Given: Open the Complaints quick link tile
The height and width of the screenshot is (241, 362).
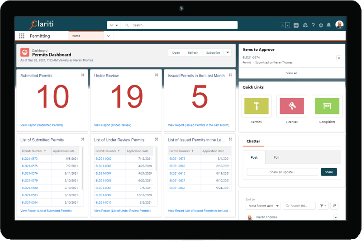Looking at the screenshot, I should 327,106.
